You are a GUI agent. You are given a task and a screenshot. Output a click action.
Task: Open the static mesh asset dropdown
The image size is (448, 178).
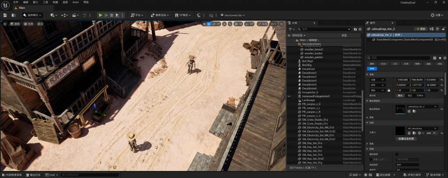422,106
